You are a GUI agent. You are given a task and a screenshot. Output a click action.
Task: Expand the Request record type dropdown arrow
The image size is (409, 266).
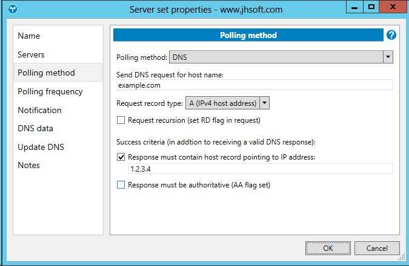pyautogui.click(x=265, y=103)
